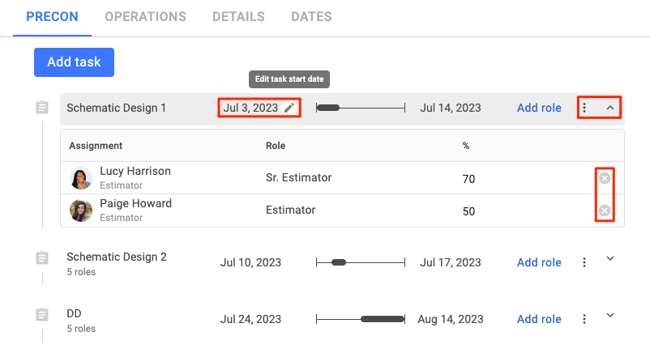Click the pencil icon beside Jul 3, 2023
Viewport: 650px width, 353px height.
[289, 108]
